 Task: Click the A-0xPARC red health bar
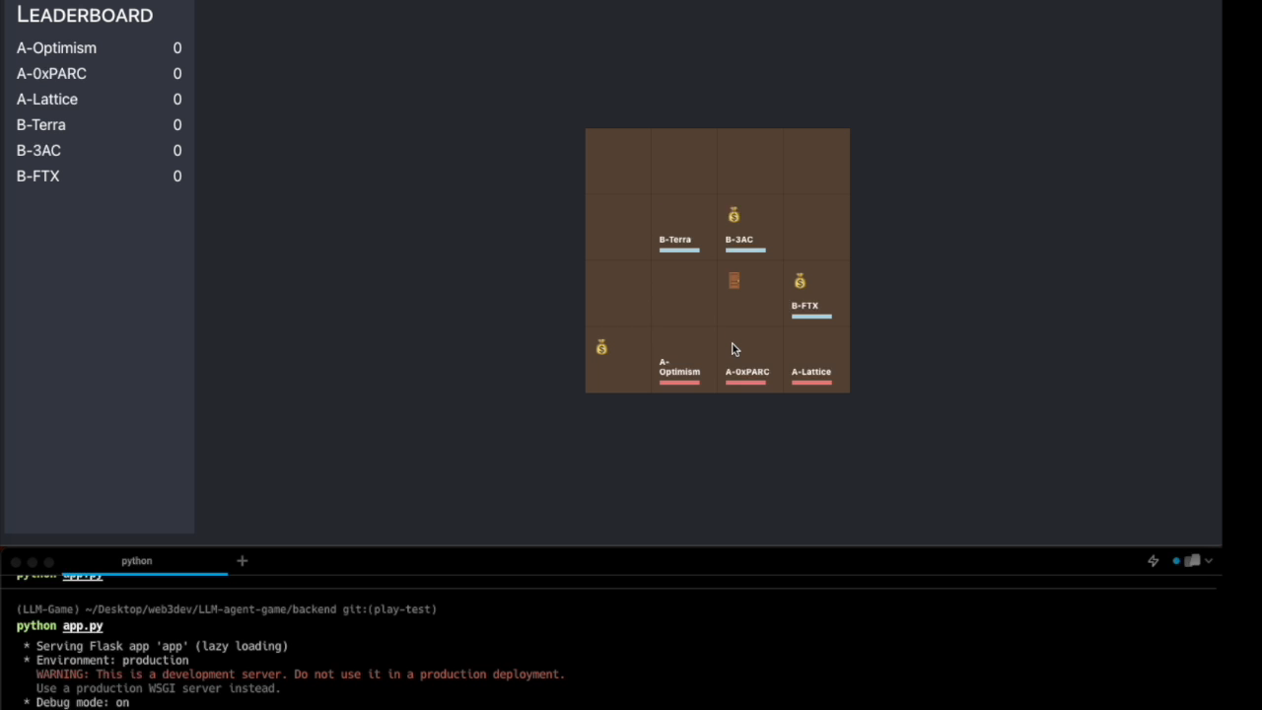tap(745, 383)
